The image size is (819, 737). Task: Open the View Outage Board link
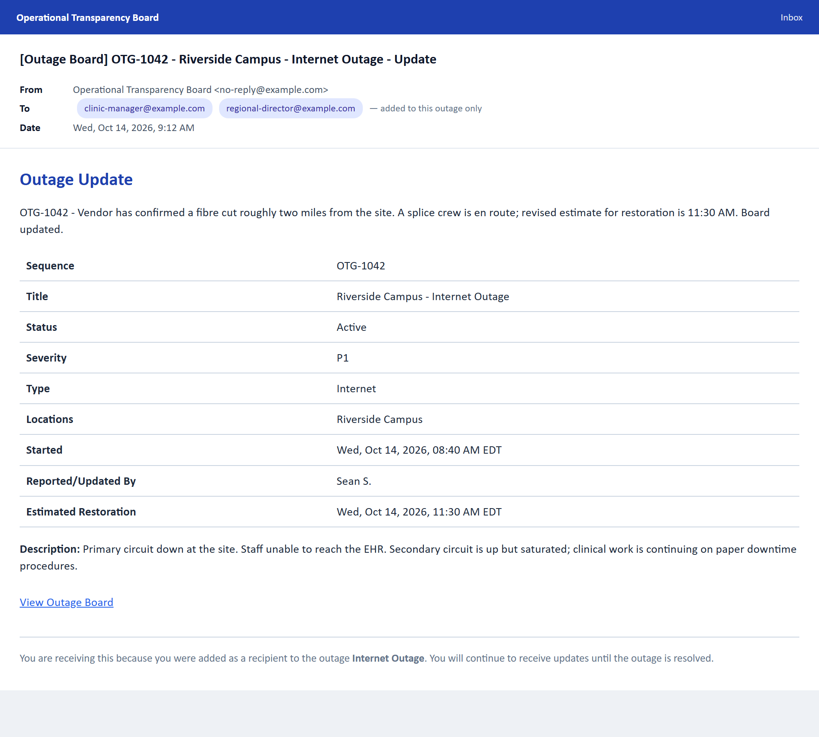66,602
